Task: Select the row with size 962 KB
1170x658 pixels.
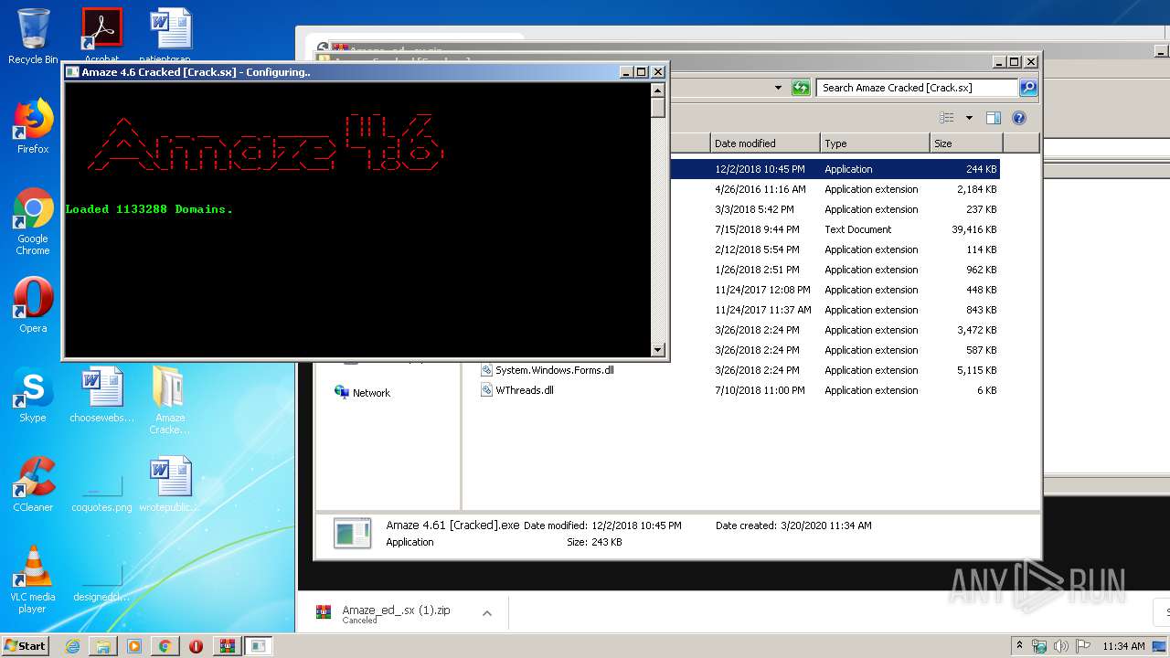Action: click(834, 270)
